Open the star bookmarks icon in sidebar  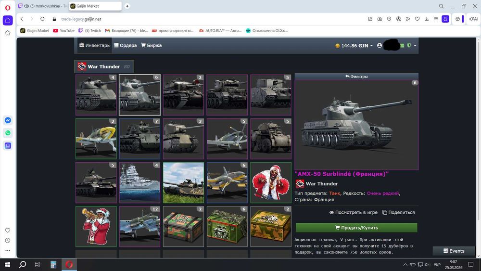(8, 33)
